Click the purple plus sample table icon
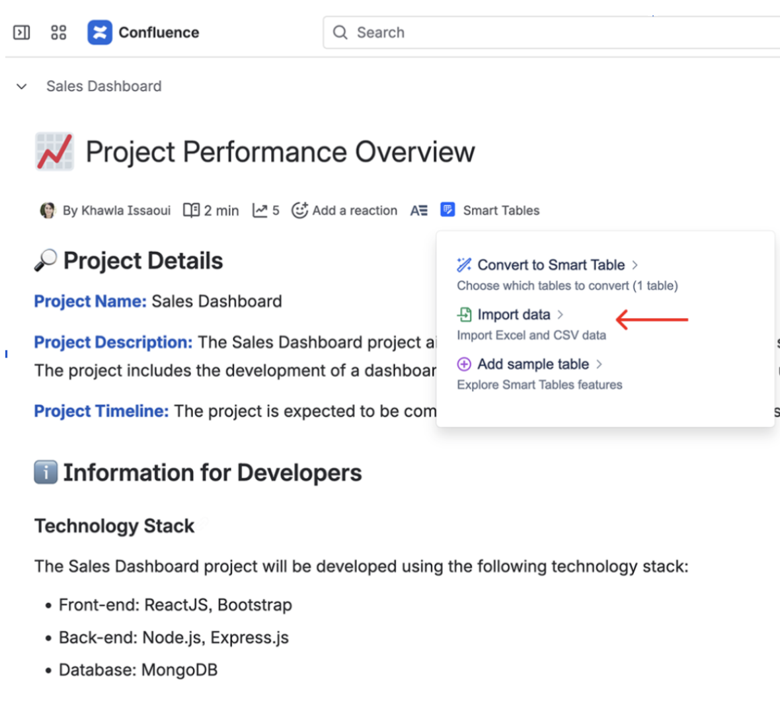Screen dimensions: 780x706 click(x=464, y=364)
